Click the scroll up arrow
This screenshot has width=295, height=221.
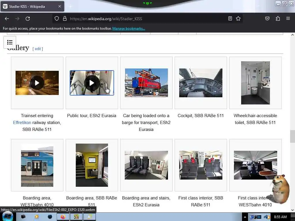(x=292, y=35)
